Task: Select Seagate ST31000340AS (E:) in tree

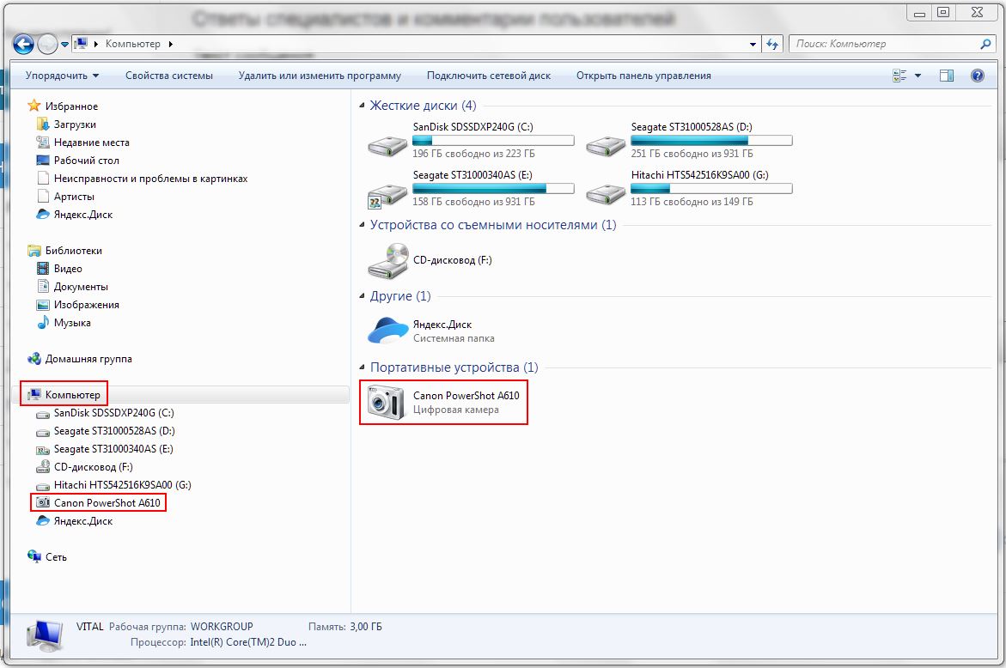Action: (105, 449)
